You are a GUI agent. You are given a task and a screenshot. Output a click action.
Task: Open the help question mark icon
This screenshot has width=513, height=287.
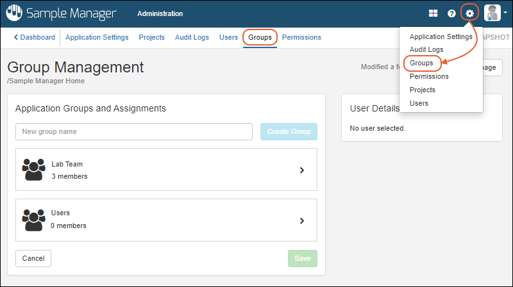click(x=451, y=13)
